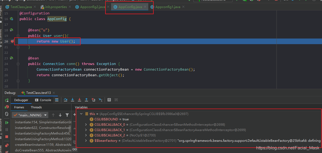Select the Frames tab

pyautogui.click(x=19, y=107)
